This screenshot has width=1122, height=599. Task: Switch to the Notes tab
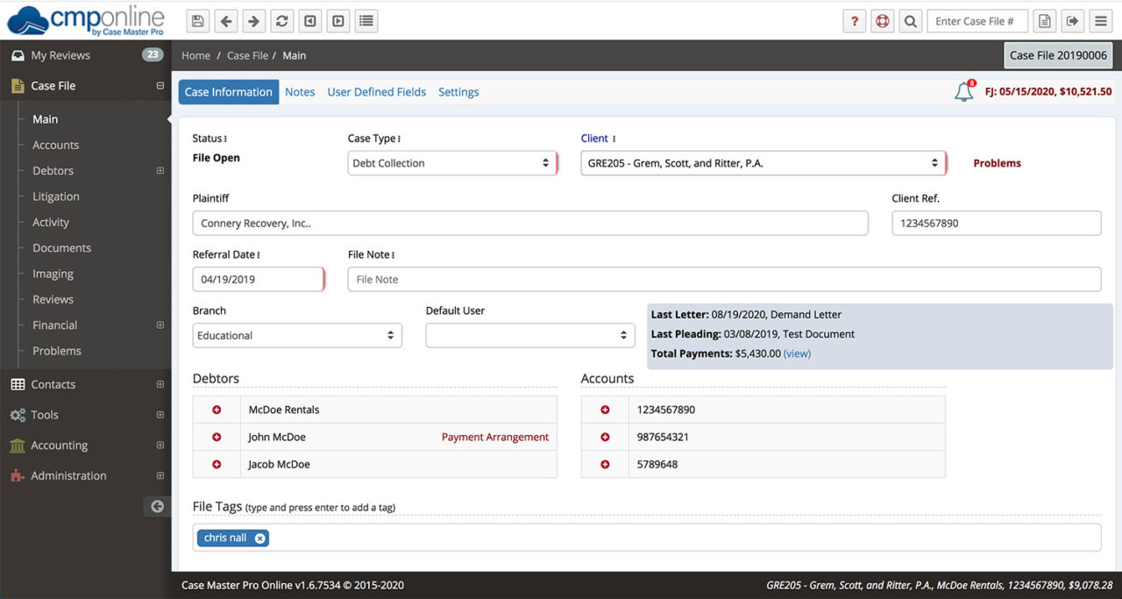(x=300, y=92)
